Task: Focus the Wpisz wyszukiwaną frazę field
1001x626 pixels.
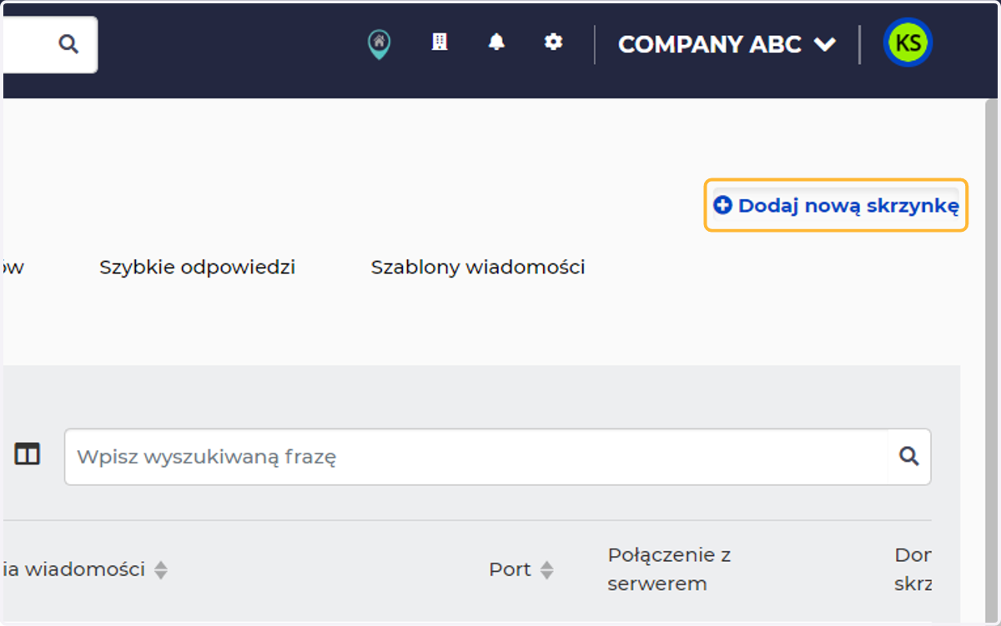Action: coord(497,457)
